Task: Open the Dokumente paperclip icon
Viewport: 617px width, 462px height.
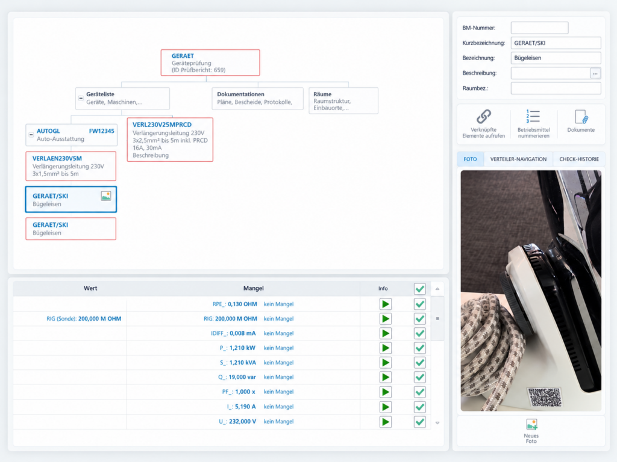Action: click(581, 117)
